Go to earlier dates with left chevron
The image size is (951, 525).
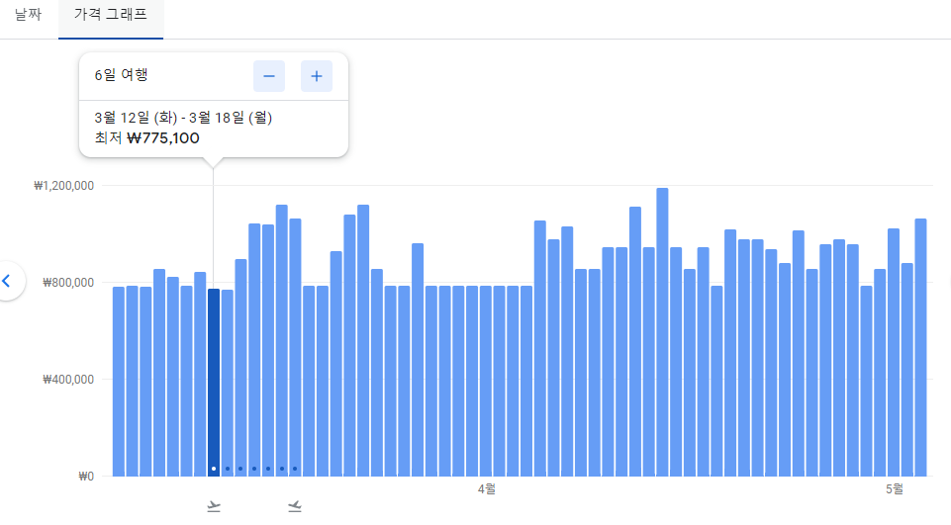[x=7, y=281]
